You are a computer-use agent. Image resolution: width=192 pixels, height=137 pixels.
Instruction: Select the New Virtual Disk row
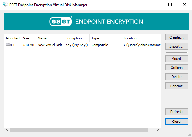(x=82, y=45)
